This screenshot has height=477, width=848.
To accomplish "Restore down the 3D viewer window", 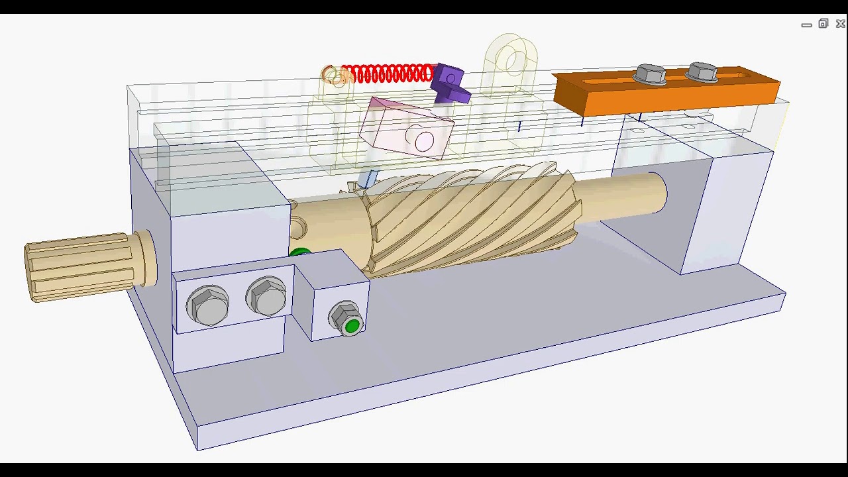I will click(823, 24).
